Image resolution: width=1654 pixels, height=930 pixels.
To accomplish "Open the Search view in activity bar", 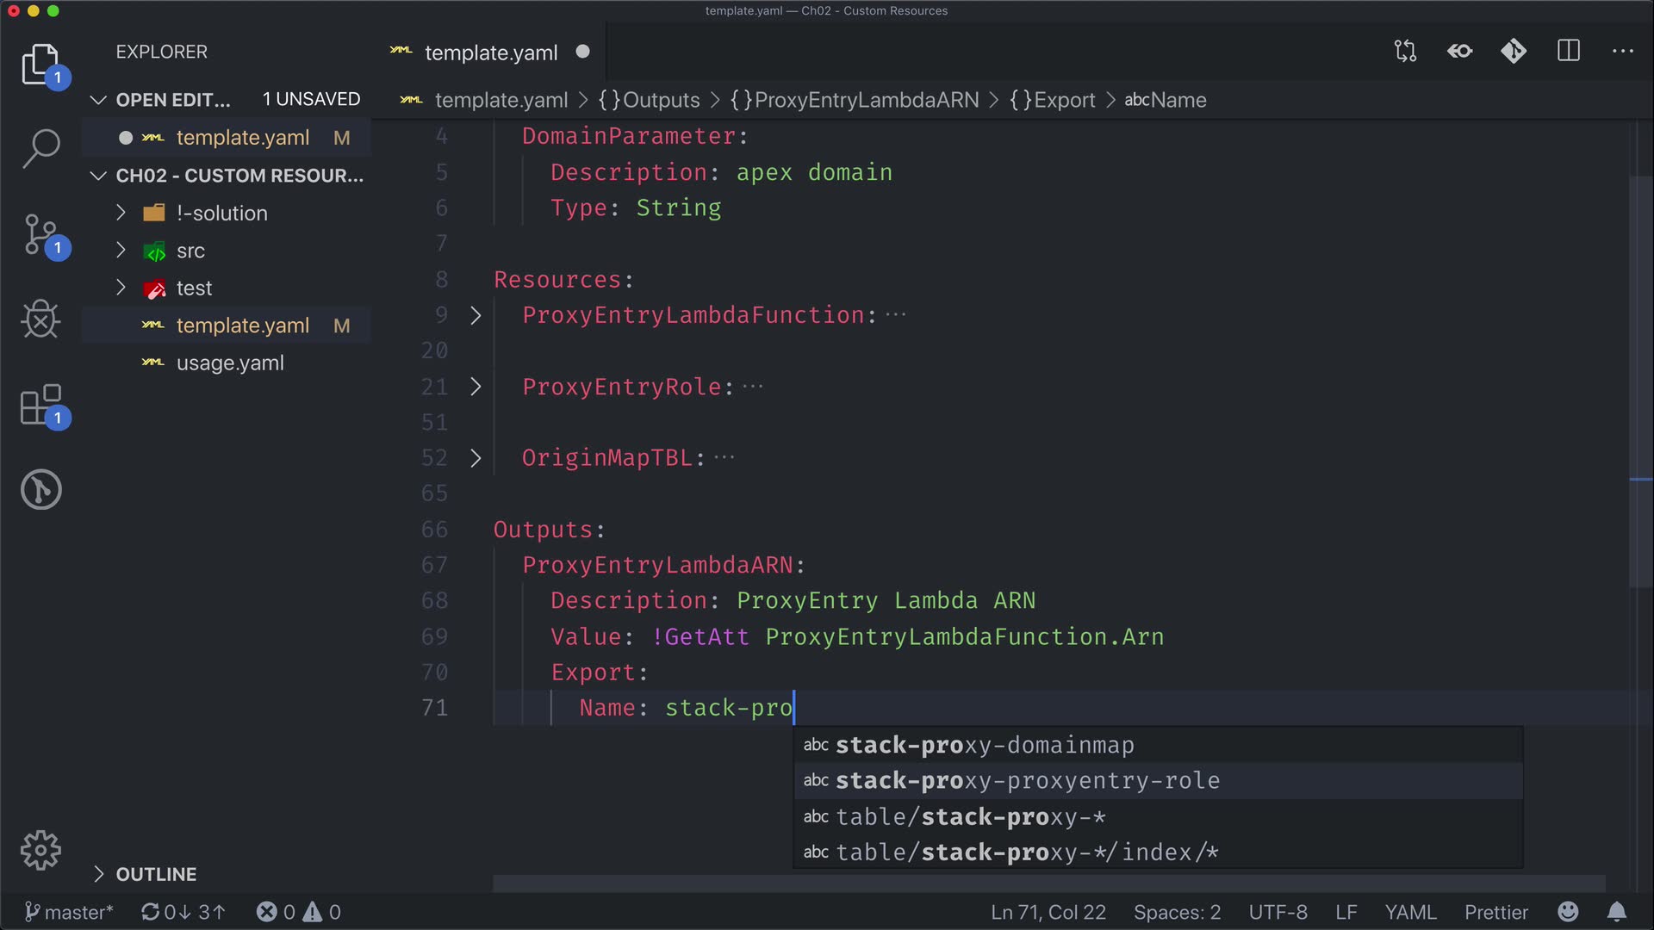I will [x=40, y=148].
